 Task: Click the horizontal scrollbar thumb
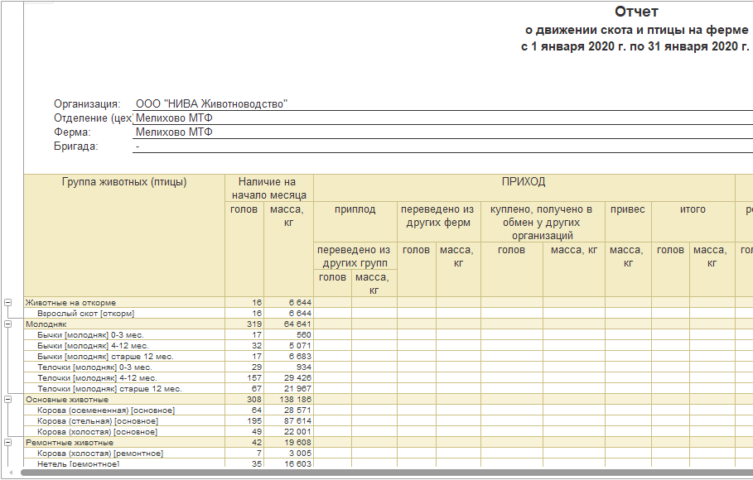coord(387,473)
